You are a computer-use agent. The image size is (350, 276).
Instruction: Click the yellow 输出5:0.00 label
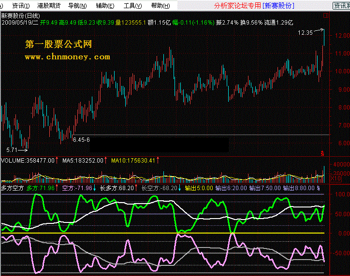tap(199, 188)
